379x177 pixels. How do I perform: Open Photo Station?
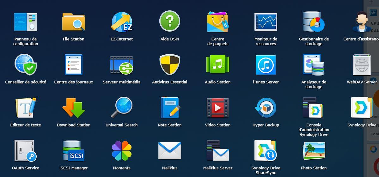[x=314, y=151]
